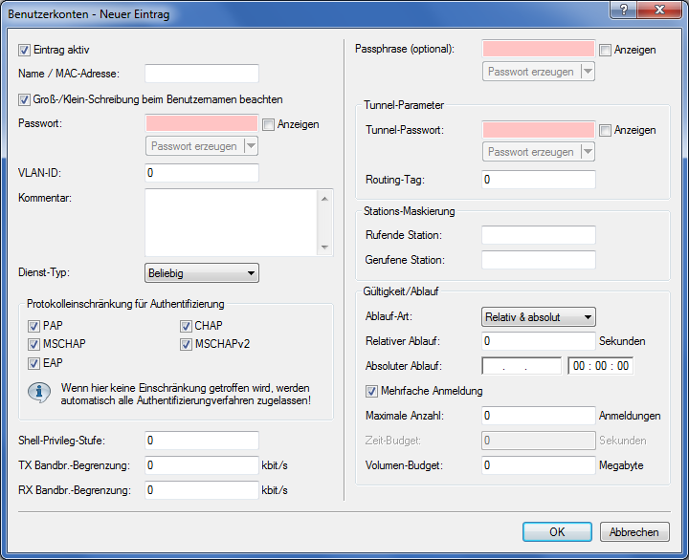This screenshot has height=560, width=689.
Task: Click the Abbrechen button
Action: 633,532
